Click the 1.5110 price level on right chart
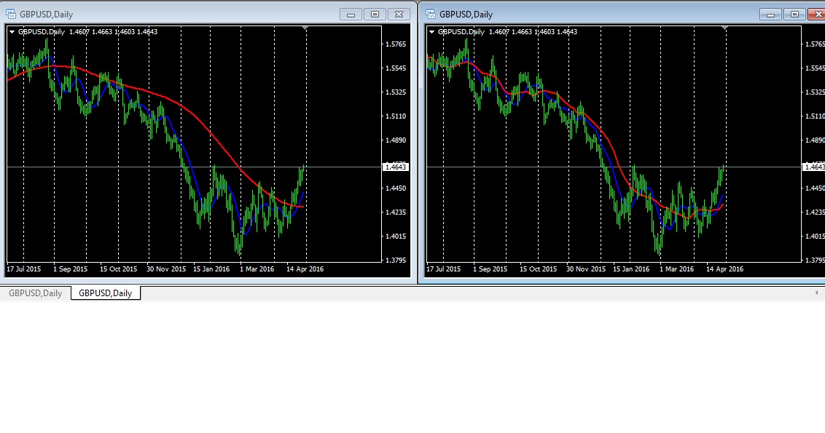This screenshot has height=433, width=825. (x=815, y=116)
